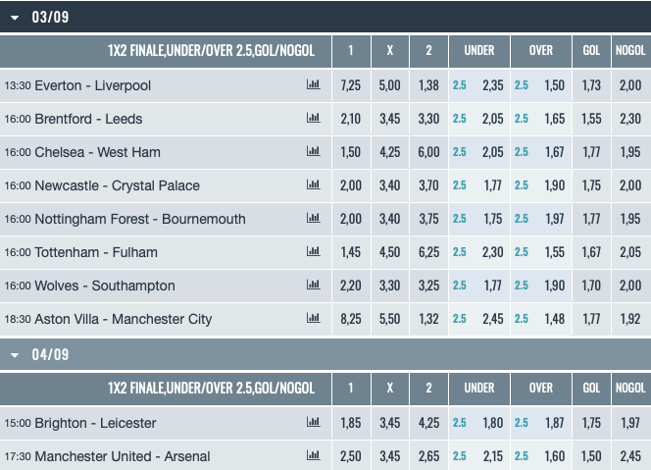The width and height of the screenshot is (651, 470).
Task: Select home win odds 7,25 for Everton
Action: 350,85
